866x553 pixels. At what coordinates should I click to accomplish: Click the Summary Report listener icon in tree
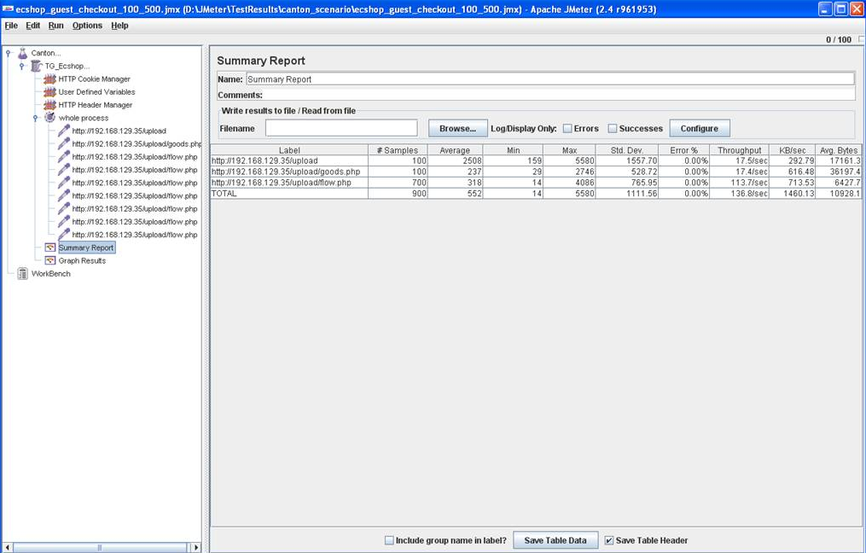pyautogui.click(x=50, y=247)
